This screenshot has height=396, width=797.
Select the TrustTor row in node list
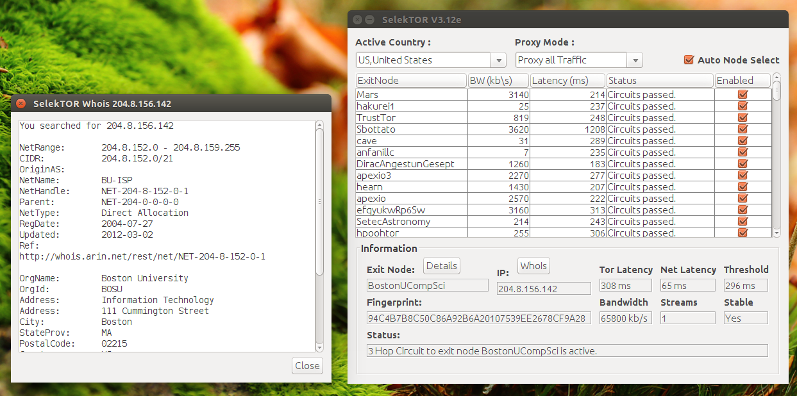click(x=564, y=117)
